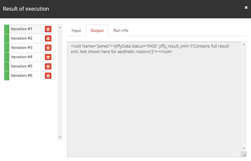Download Iteration #4 result via red icon
Screen dimensions: 251x161
tap(48, 57)
